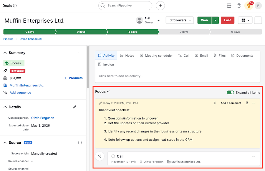This screenshot has width=265, height=171.
Task: Open the Olivia Ferguson contact link
Action: (43, 118)
